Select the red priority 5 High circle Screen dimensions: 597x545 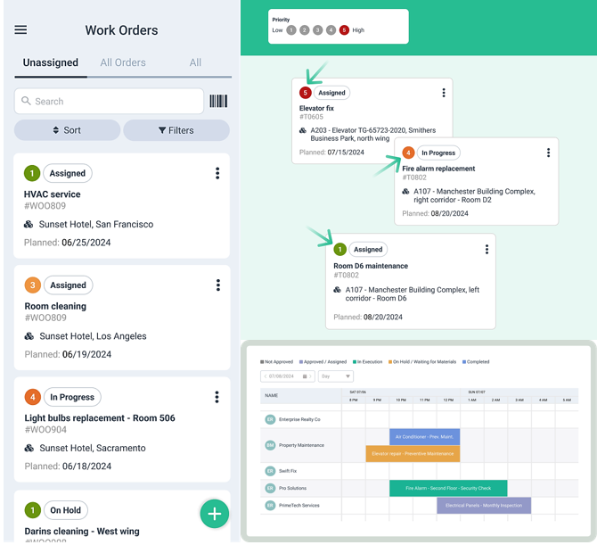pos(344,30)
